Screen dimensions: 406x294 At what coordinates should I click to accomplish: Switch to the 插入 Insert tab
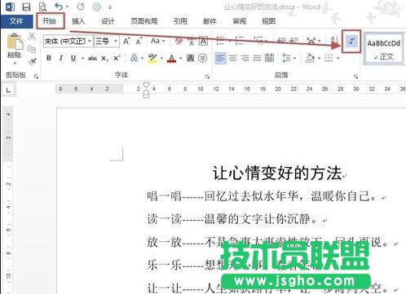(x=78, y=21)
